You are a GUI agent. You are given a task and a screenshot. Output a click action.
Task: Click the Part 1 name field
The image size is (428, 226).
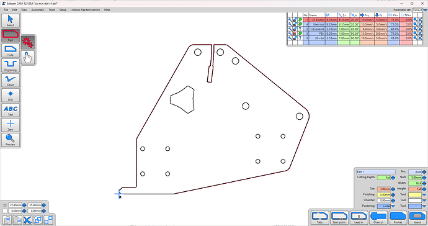[376, 172]
